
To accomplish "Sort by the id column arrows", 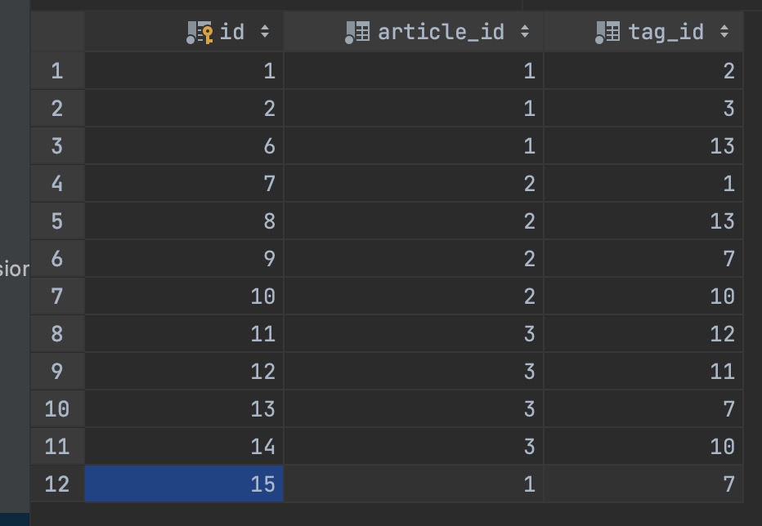I will coord(264,33).
